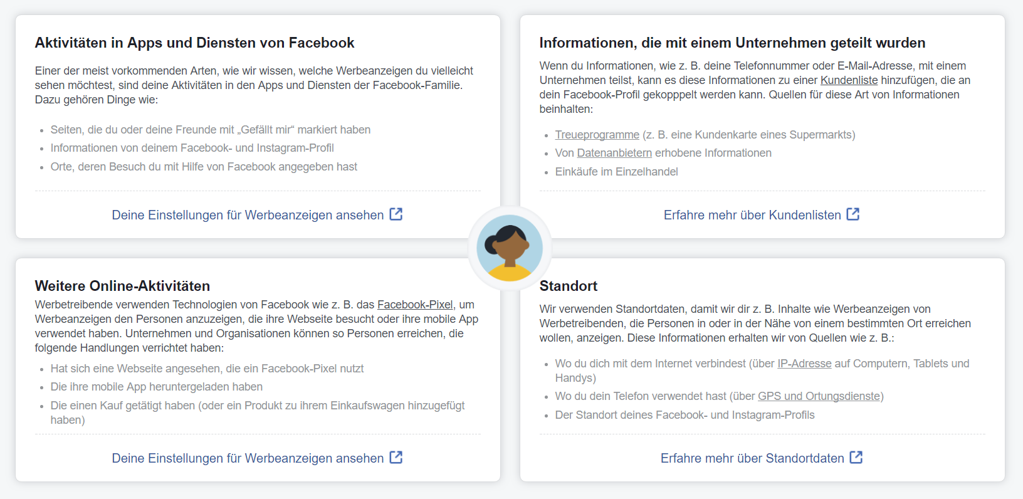Select heading 'Aktivitäten in Apps und Diensten von Facebook'
Image resolution: width=1023 pixels, height=499 pixels.
click(194, 43)
